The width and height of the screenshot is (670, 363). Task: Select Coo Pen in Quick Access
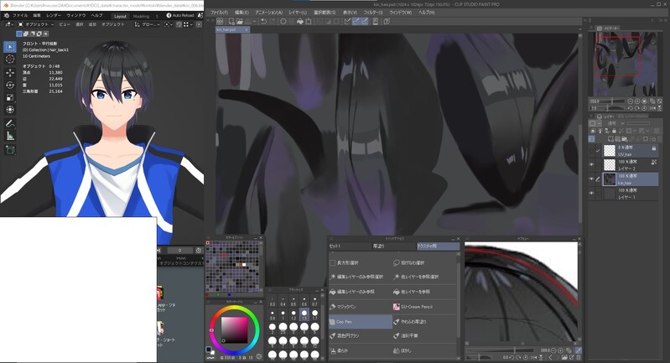click(361, 322)
